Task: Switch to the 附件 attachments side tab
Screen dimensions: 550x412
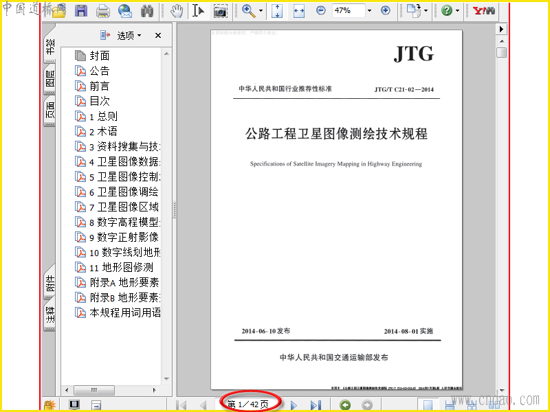Action: (x=49, y=282)
